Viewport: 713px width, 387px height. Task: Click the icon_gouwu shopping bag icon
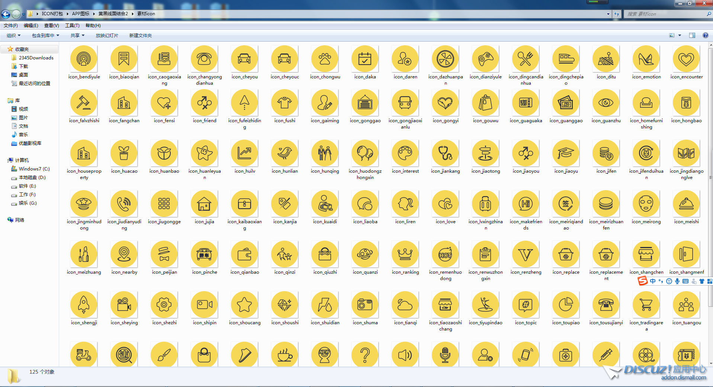485,103
